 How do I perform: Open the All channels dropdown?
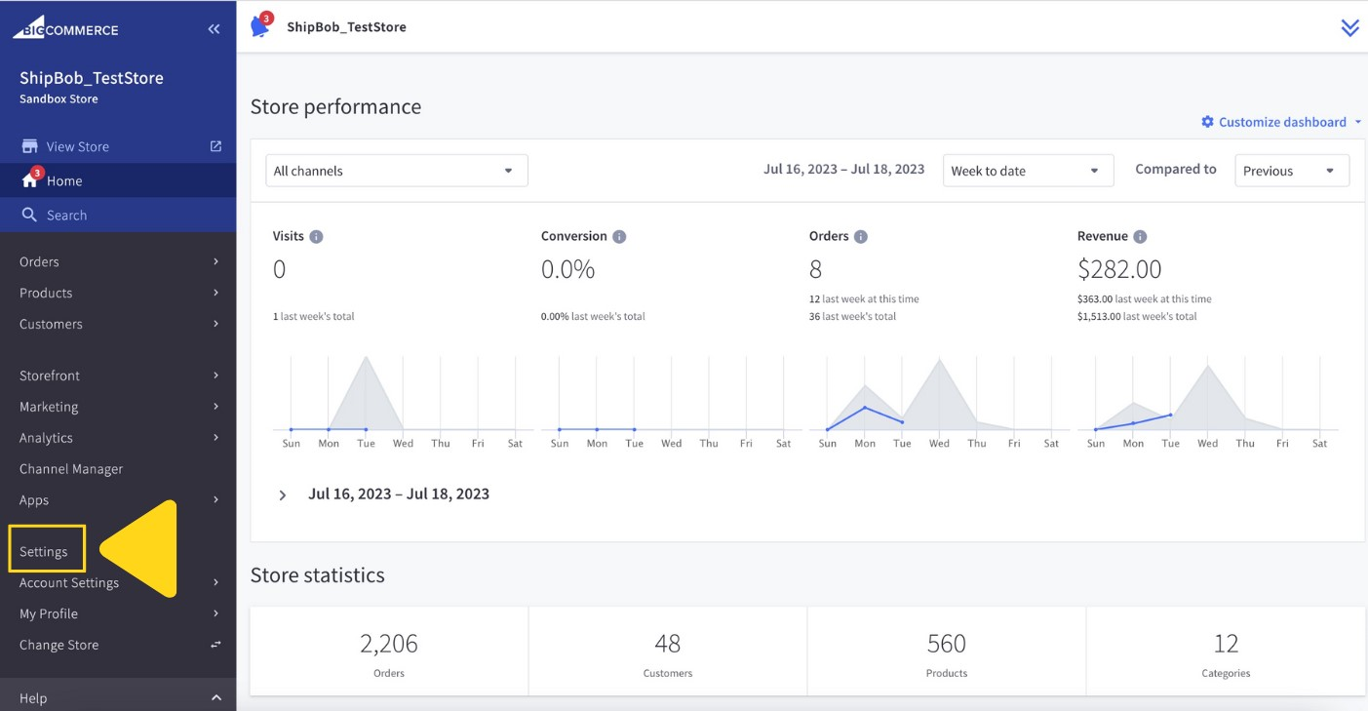pyautogui.click(x=395, y=170)
